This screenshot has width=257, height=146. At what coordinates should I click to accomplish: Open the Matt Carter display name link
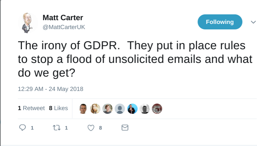[x=63, y=18]
